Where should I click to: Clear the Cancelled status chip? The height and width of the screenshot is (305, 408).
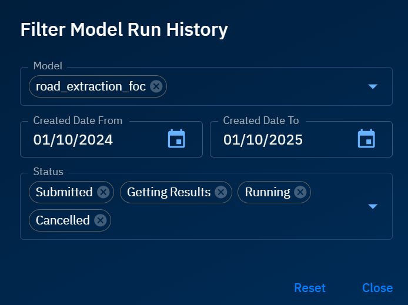coord(100,220)
